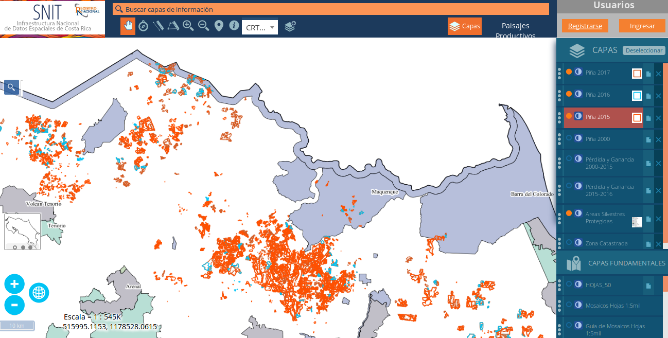Turn off the Piña 2017 layer

click(569, 72)
